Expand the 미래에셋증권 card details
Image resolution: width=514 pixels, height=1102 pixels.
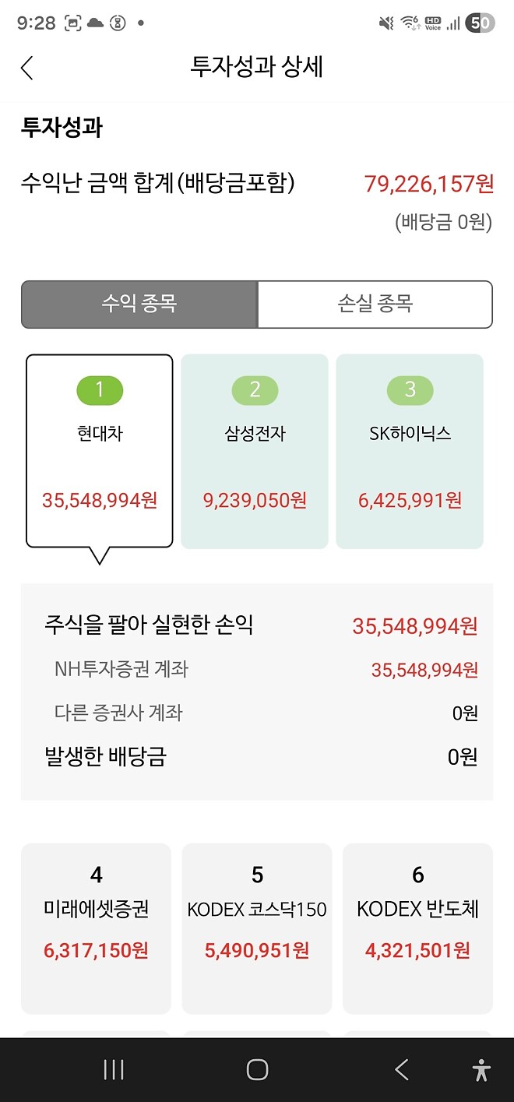coord(96,928)
